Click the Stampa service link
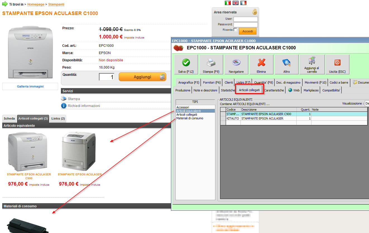 tap(74, 99)
